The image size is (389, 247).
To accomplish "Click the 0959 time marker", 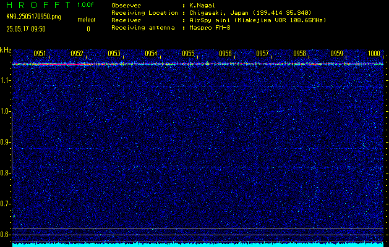I will click(x=336, y=54).
